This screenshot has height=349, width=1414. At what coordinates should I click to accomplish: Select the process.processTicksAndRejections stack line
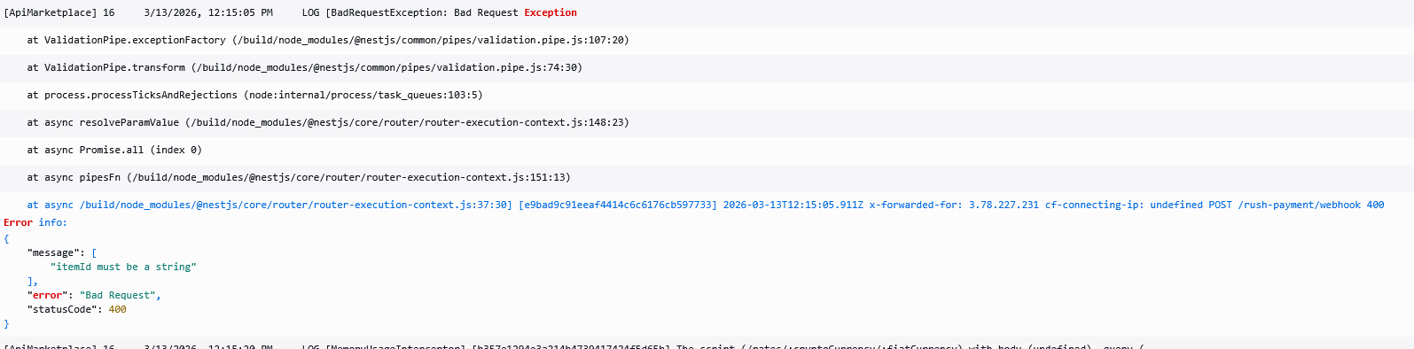707,96
